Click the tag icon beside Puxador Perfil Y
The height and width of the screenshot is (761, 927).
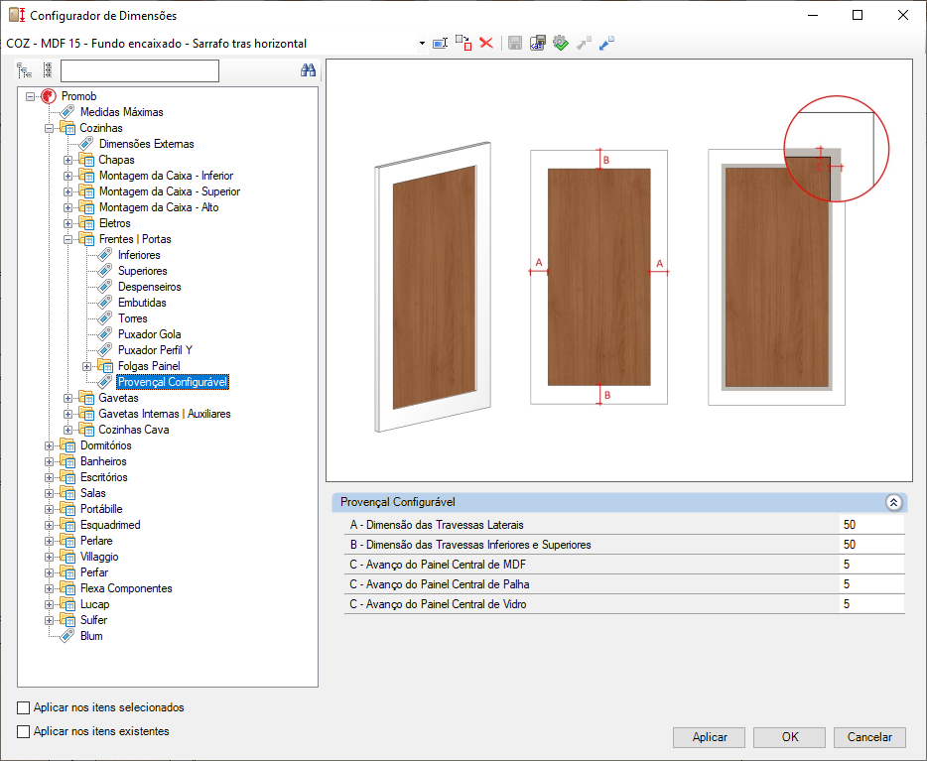[x=104, y=350]
